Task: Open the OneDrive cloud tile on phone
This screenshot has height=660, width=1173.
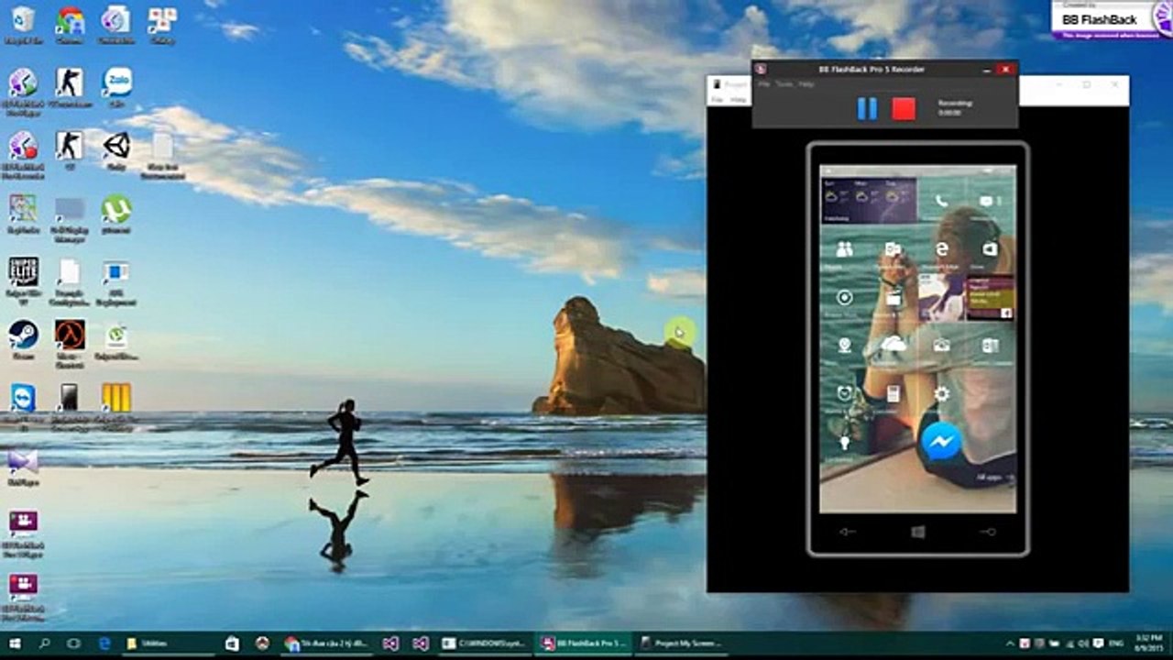Action: pyautogui.click(x=893, y=346)
